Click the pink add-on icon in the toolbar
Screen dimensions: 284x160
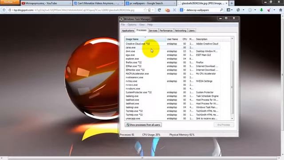(269, 10)
